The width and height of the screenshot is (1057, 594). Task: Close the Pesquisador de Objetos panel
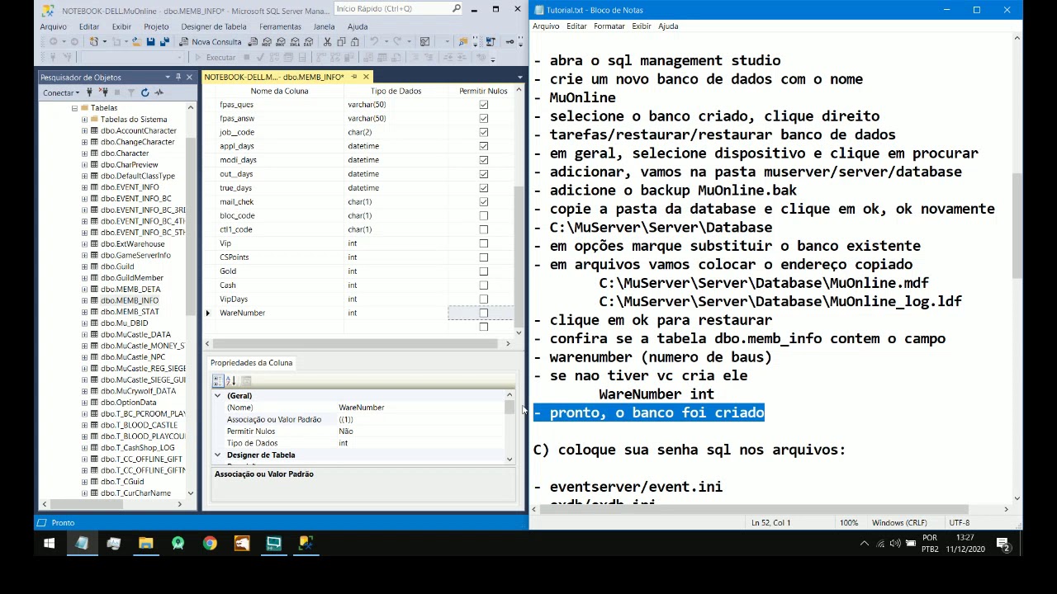coord(189,77)
